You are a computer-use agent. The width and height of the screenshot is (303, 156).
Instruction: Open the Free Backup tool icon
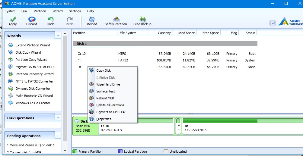pos(142,19)
